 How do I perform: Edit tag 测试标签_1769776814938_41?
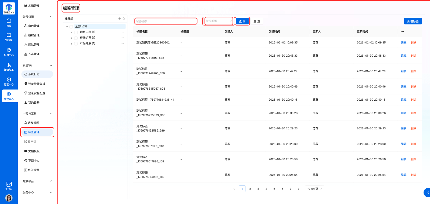point(404,100)
